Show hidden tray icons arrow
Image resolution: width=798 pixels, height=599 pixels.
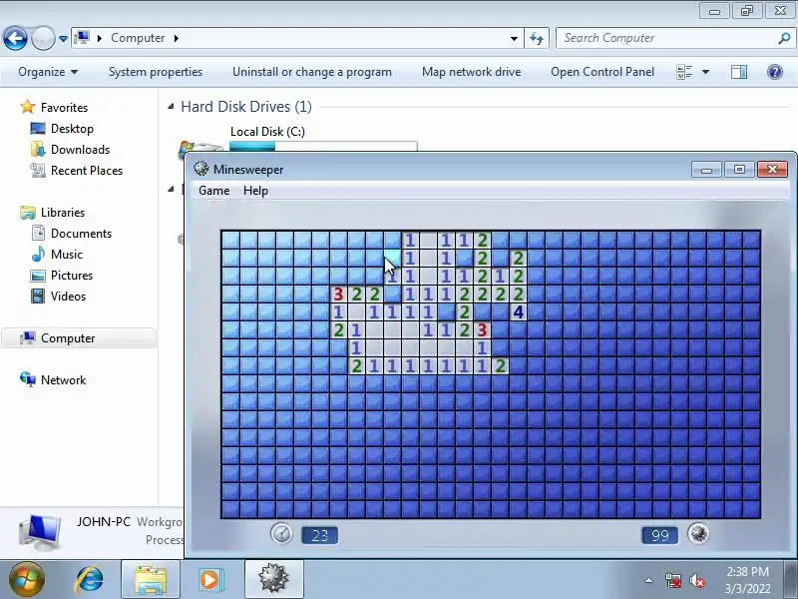pos(648,580)
